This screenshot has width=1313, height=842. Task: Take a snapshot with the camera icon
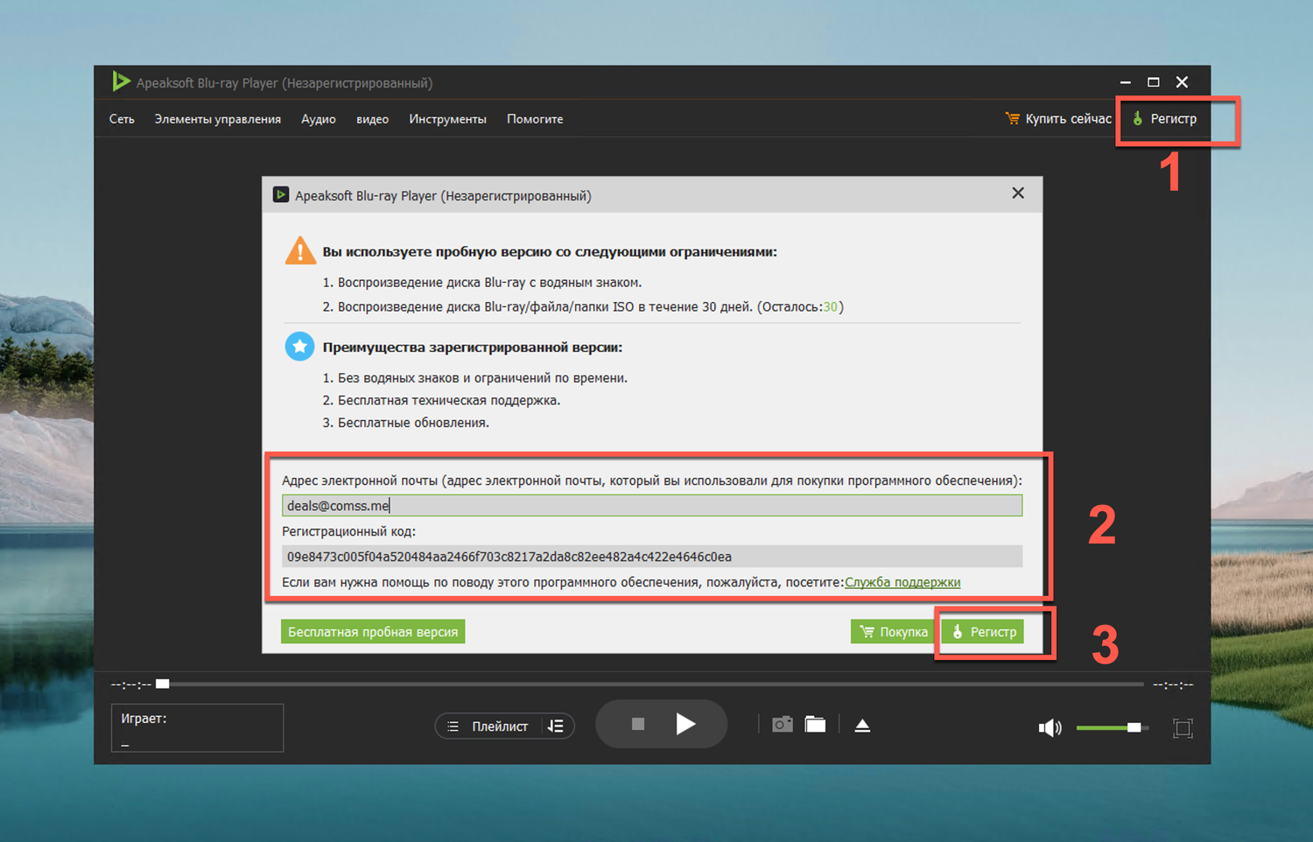click(x=783, y=725)
